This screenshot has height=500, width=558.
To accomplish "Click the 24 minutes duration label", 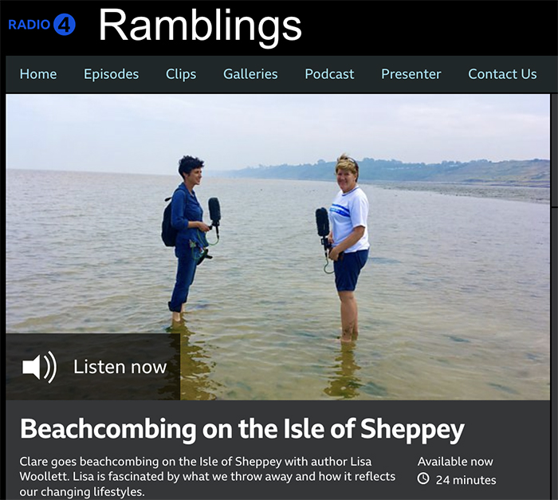I will click(x=466, y=480).
